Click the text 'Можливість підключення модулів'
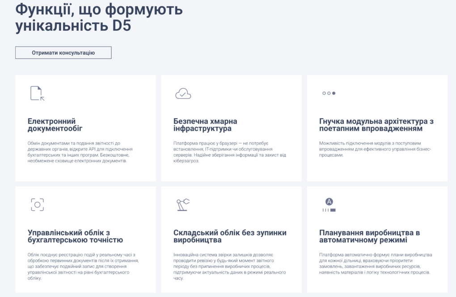The height and width of the screenshot is (297, 456). coord(375,149)
